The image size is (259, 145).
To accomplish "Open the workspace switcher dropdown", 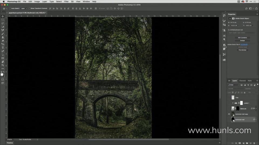I will 251,9.
